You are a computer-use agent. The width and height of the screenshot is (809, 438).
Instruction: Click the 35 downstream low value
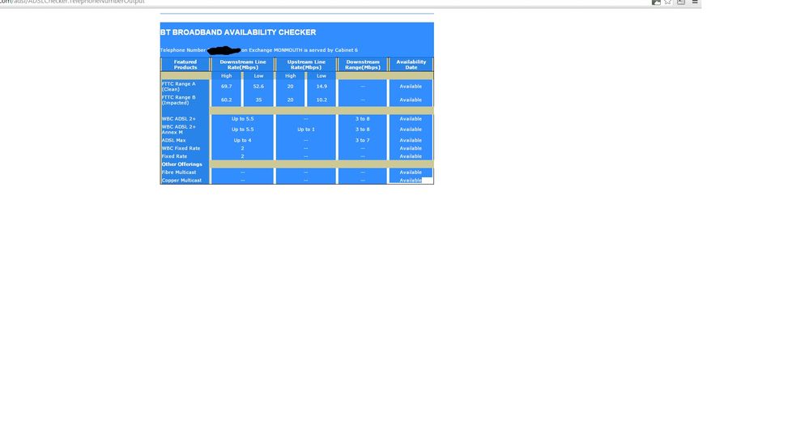(258, 100)
